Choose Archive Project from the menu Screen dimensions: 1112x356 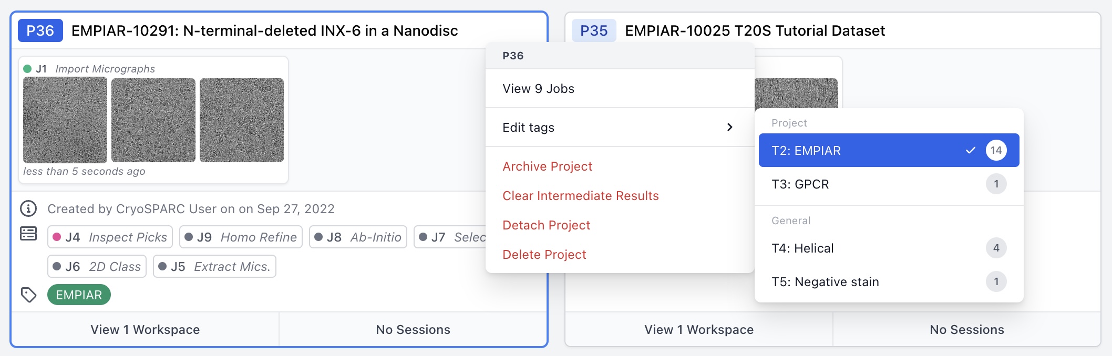point(547,166)
